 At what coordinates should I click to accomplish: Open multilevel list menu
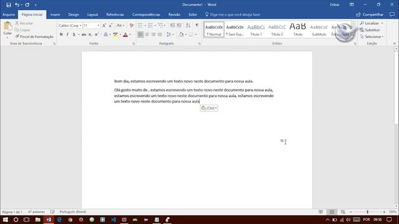click(161, 26)
